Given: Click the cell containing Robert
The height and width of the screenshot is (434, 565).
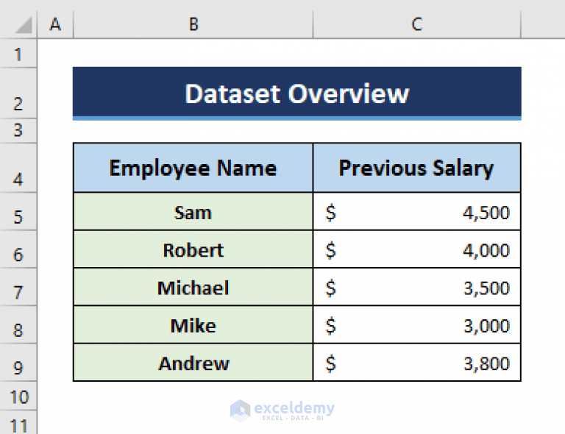Looking at the screenshot, I should click(x=193, y=249).
